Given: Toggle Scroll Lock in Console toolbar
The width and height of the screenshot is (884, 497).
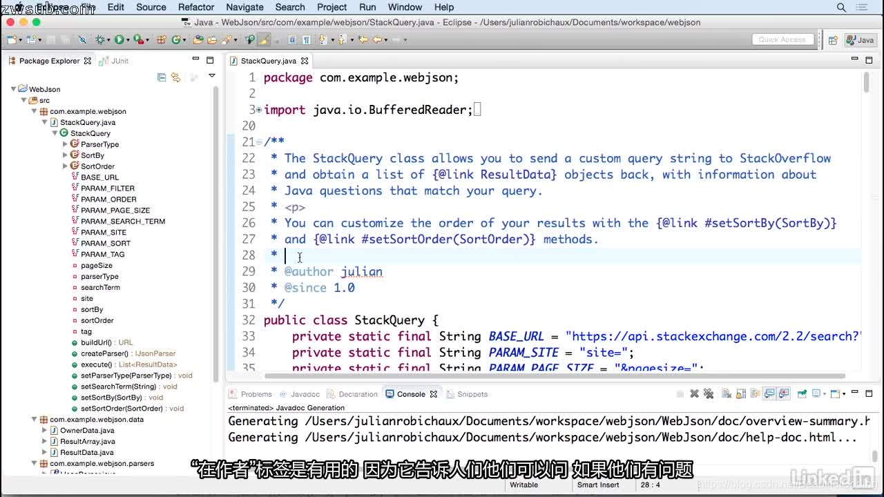Looking at the screenshot, I should click(741, 394).
